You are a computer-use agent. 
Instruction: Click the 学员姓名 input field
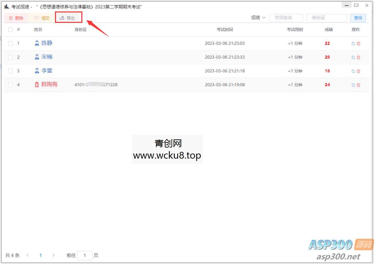coord(286,18)
